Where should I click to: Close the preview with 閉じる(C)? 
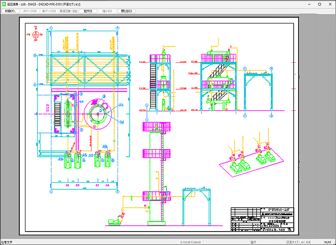(125, 11)
